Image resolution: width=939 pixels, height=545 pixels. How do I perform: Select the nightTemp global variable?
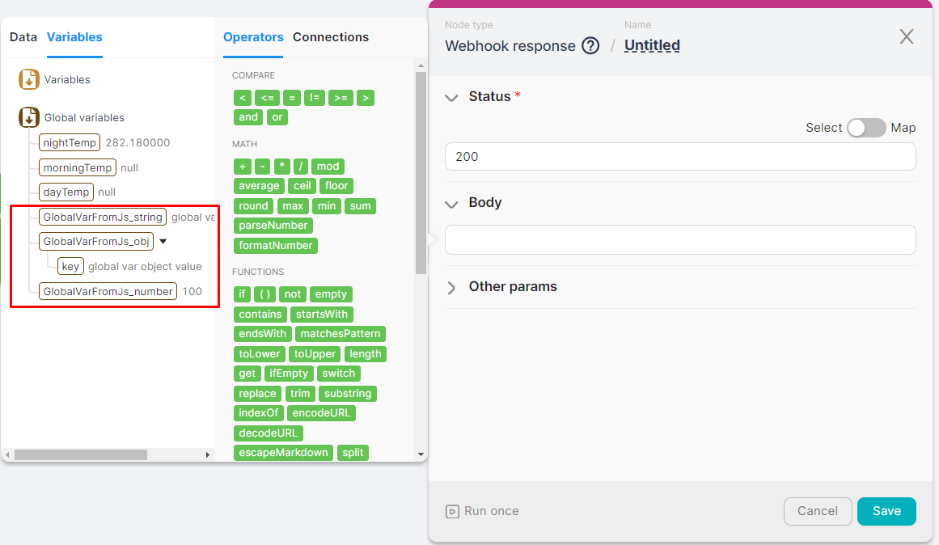[70, 142]
